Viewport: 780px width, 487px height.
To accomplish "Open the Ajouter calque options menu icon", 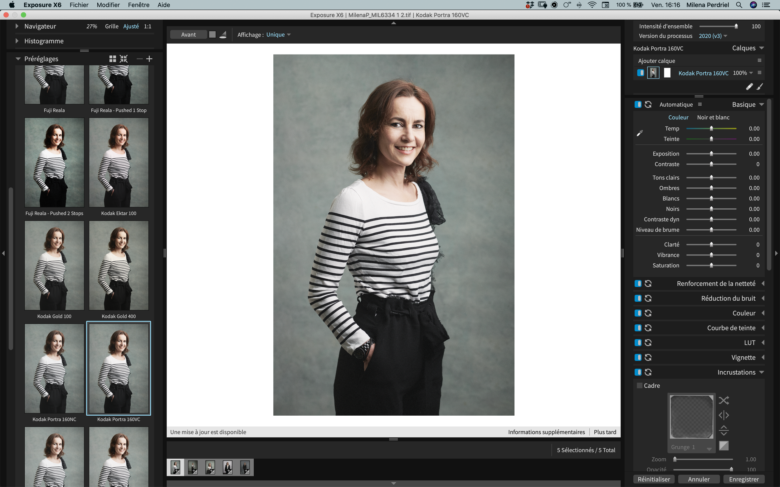I will point(759,60).
